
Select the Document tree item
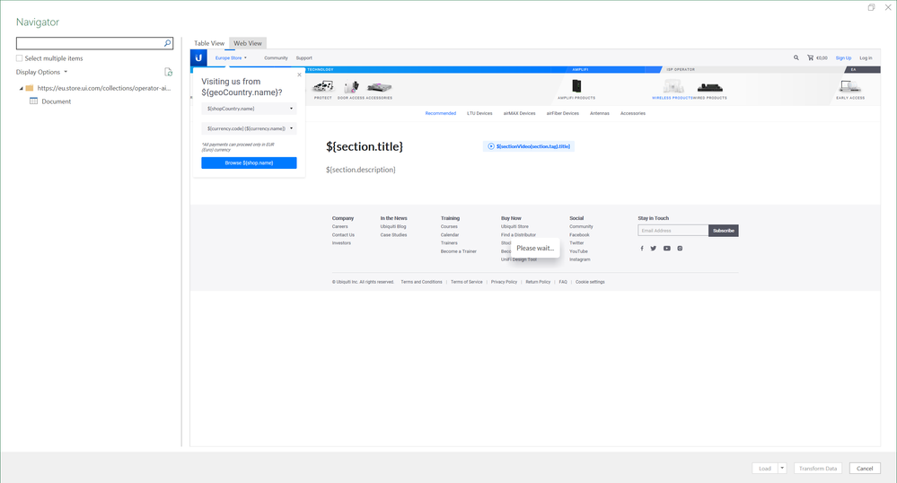pos(56,101)
